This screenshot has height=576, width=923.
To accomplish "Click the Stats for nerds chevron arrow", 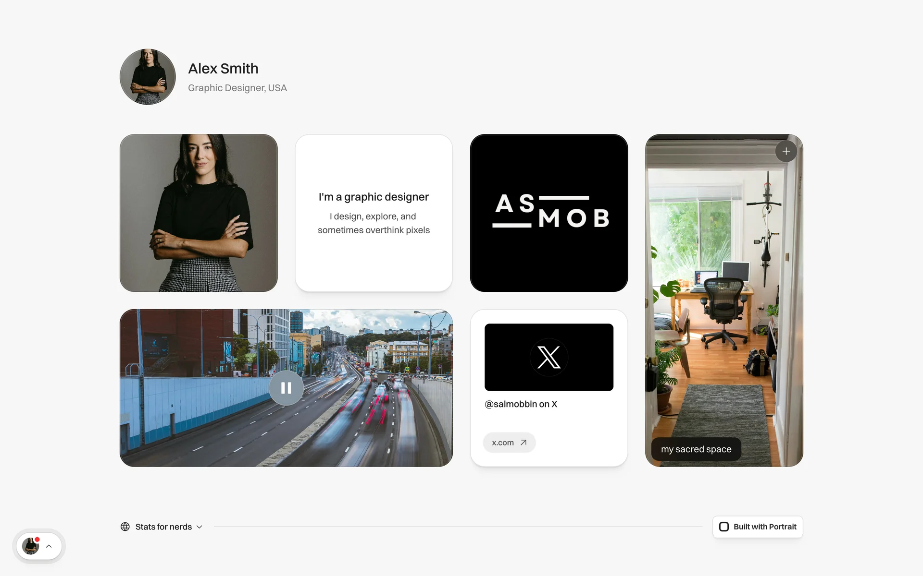I will [x=200, y=527].
